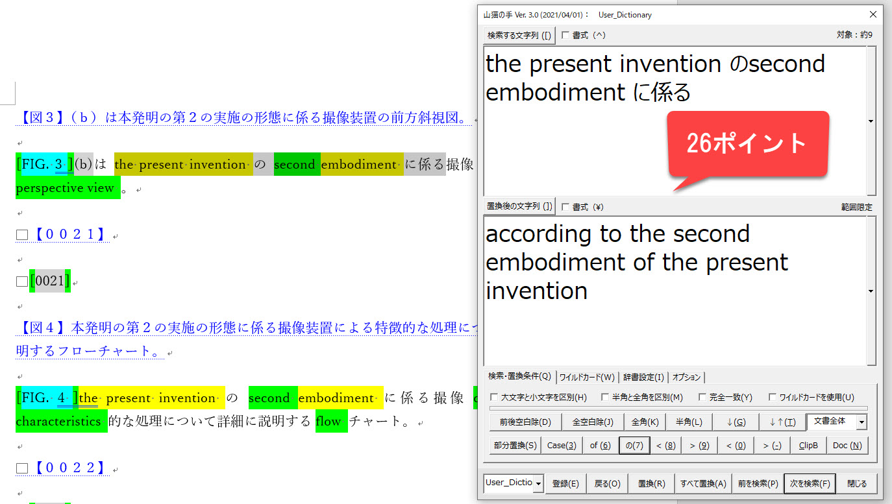Enable 大文字と小文字を区別(H) checkbox
The height and width of the screenshot is (504, 892).
495,398
